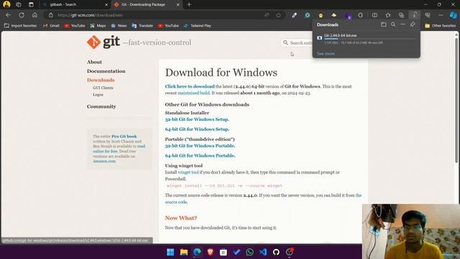Toggle the Downloads toolbar button

414,15
